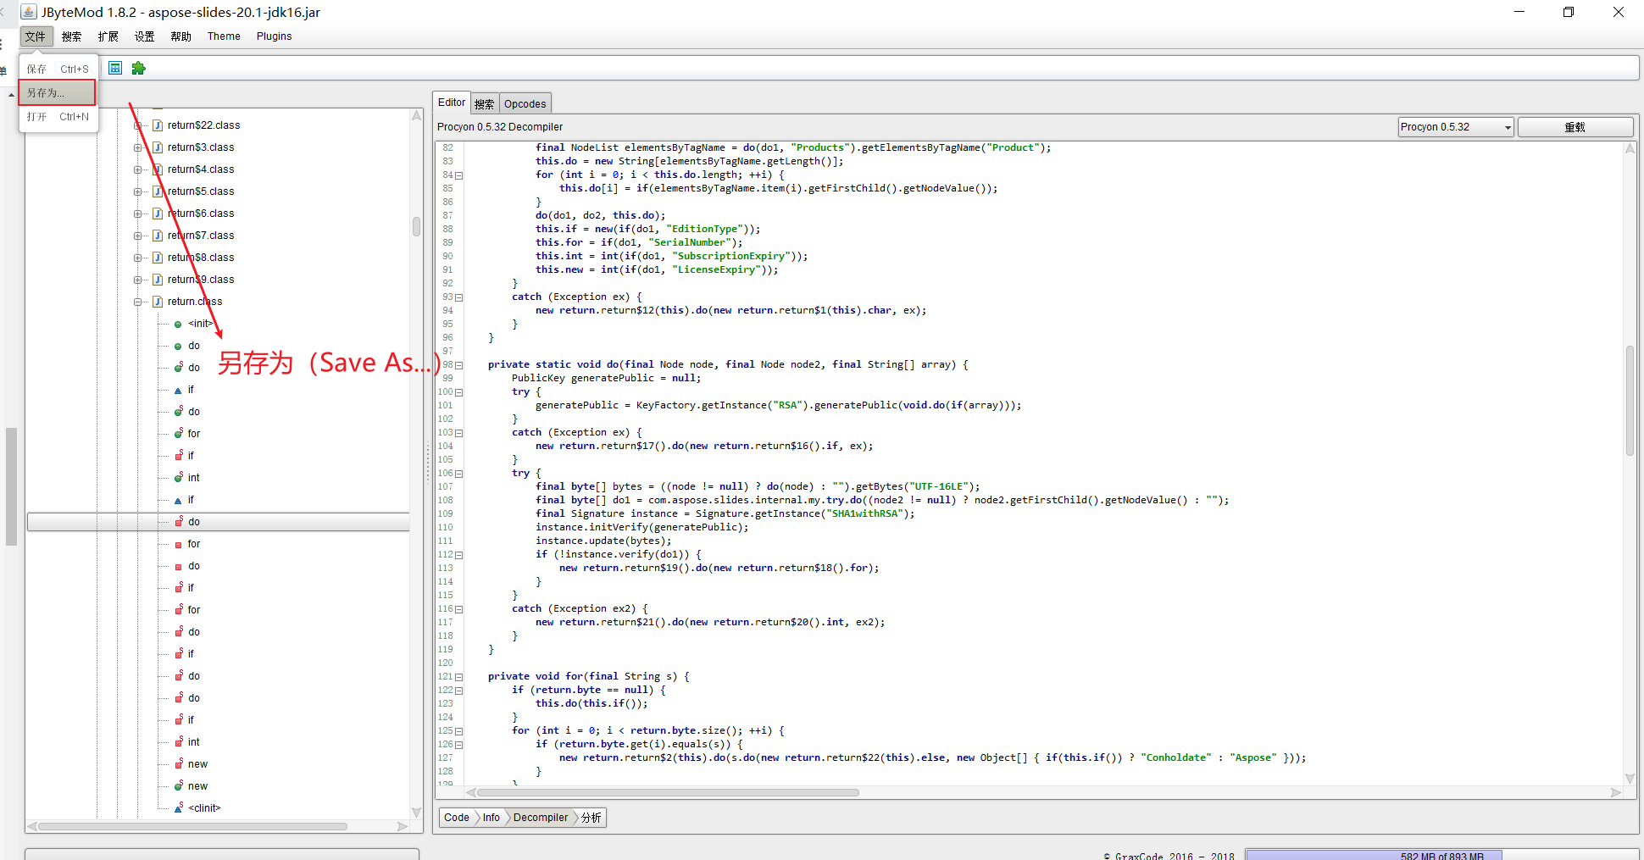
Task: Toggle code fold marker at line 106
Action: point(459,474)
